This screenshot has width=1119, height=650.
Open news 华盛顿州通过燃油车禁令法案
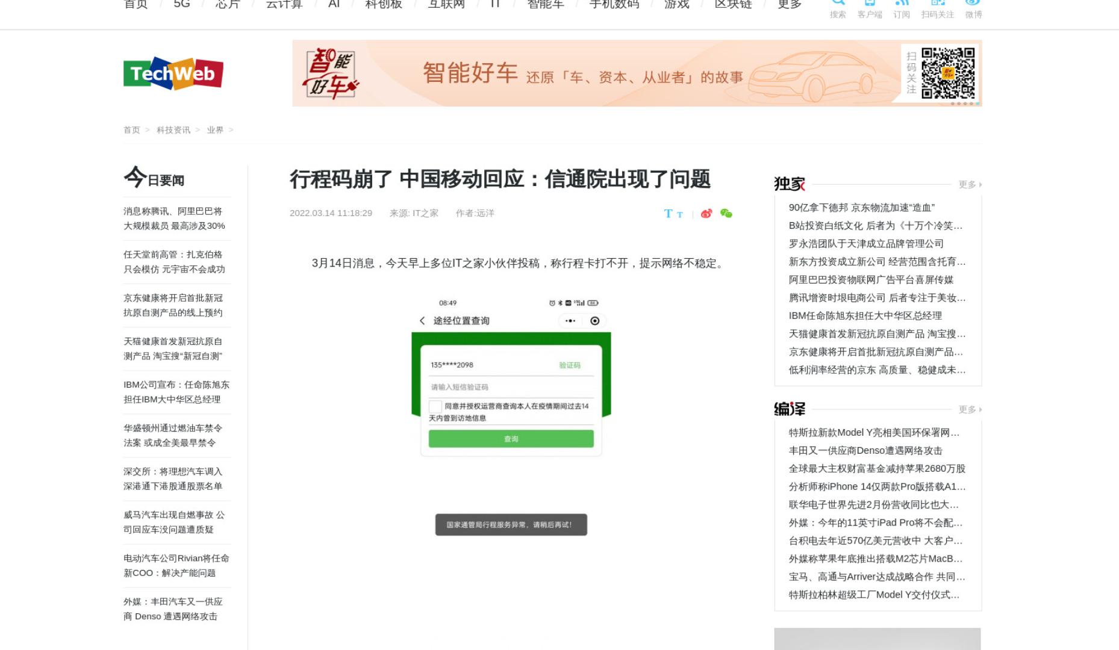coord(173,435)
